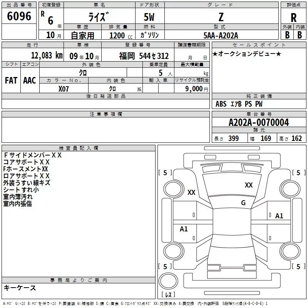Image resolution: width=308 pixels, height=308 pixels.
Task: Select the color number X07
Action: 64,89
